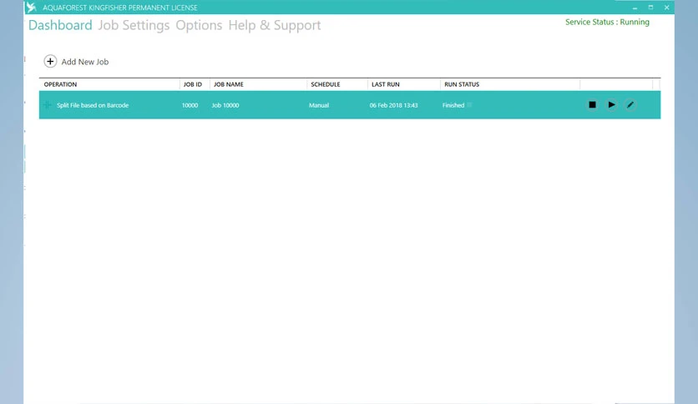Click the Kingfisher bird logo in title bar
Image resolution: width=698 pixels, height=404 pixels.
[31, 8]
